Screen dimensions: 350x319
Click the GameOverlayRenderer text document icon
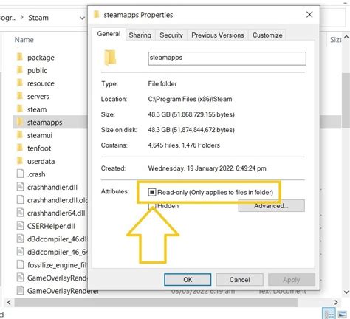(x=20, y=290)
